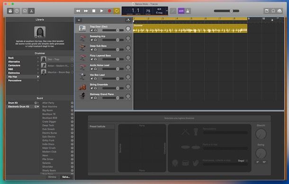Toggle the Library panel toolbar button

[x=10, y=11]
